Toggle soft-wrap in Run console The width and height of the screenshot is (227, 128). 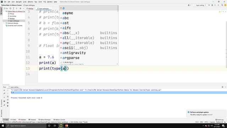click(8, 96)
